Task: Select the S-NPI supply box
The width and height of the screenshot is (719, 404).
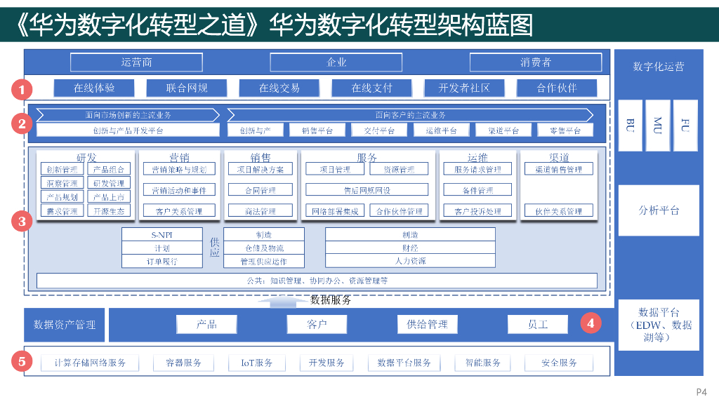Action: click(162, 234)
